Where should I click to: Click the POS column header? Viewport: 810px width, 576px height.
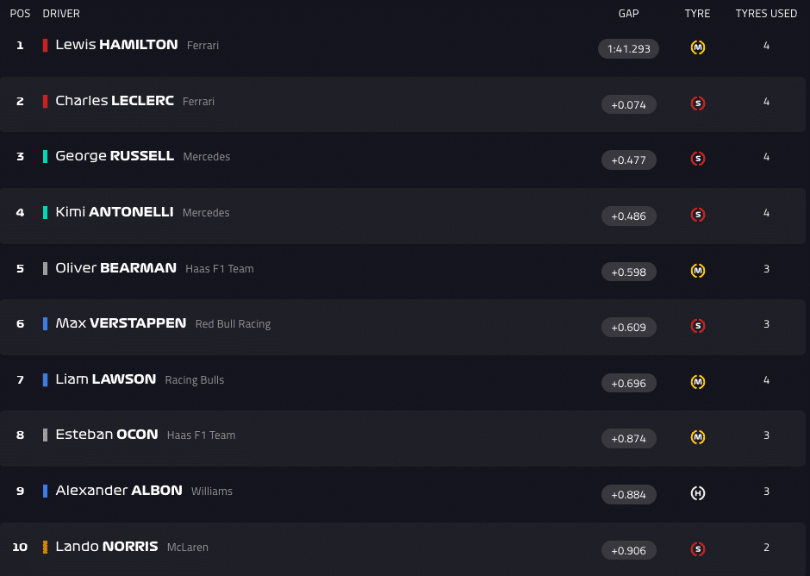click(20, 14)
